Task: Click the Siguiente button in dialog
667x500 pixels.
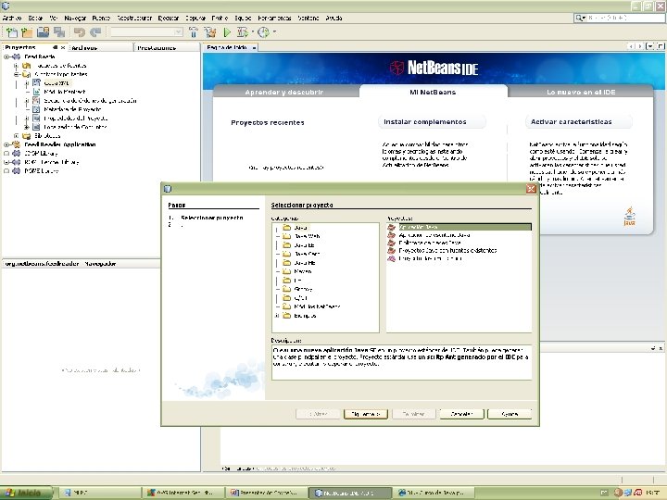Action: pos(366,414)
